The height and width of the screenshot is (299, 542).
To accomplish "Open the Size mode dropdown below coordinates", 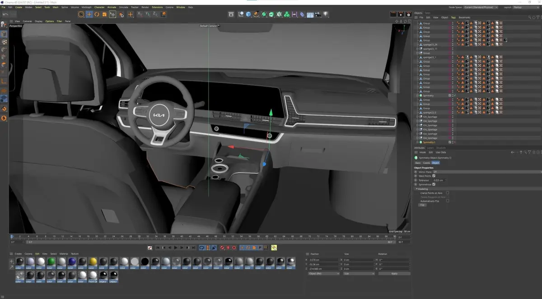I will pyautogui.click(x=359, y=273).
